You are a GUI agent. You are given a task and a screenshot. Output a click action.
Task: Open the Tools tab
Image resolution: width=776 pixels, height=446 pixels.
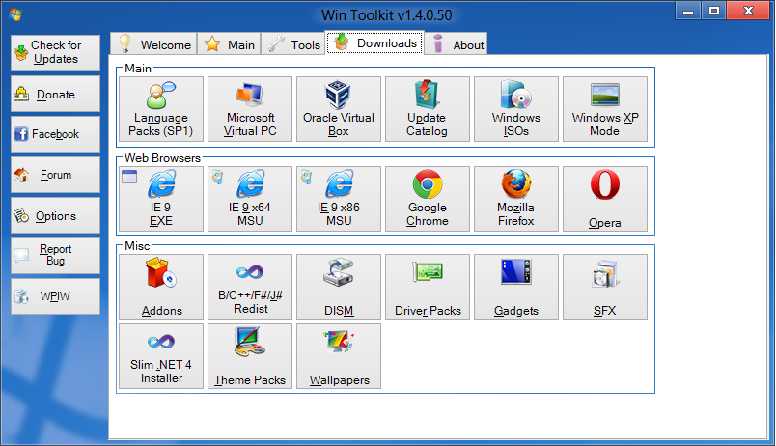tap(293, 43)
